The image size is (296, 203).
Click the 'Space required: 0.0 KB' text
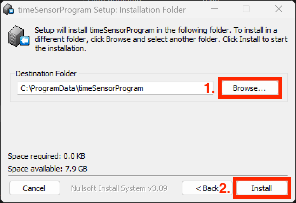[47, 156]
